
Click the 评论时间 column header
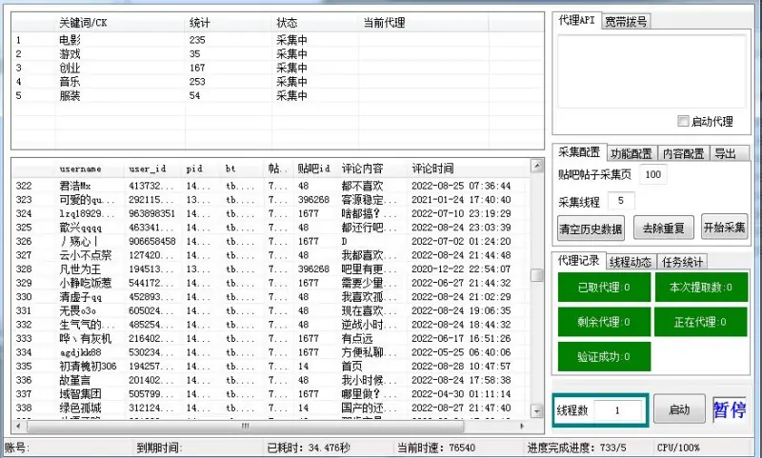pos(432,169)
